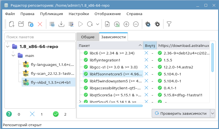The image size is (219, 129).
Task: Click the new repository toolbar icon
Action: pyautogui.click(x=11, y=24)
